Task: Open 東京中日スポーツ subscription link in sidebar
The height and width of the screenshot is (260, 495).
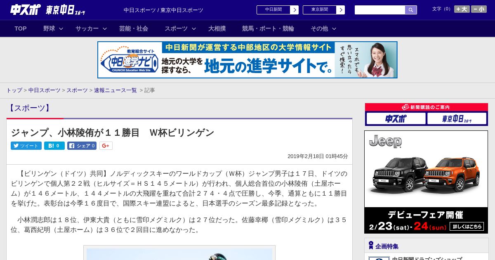Action: click(x=457, y=118)
